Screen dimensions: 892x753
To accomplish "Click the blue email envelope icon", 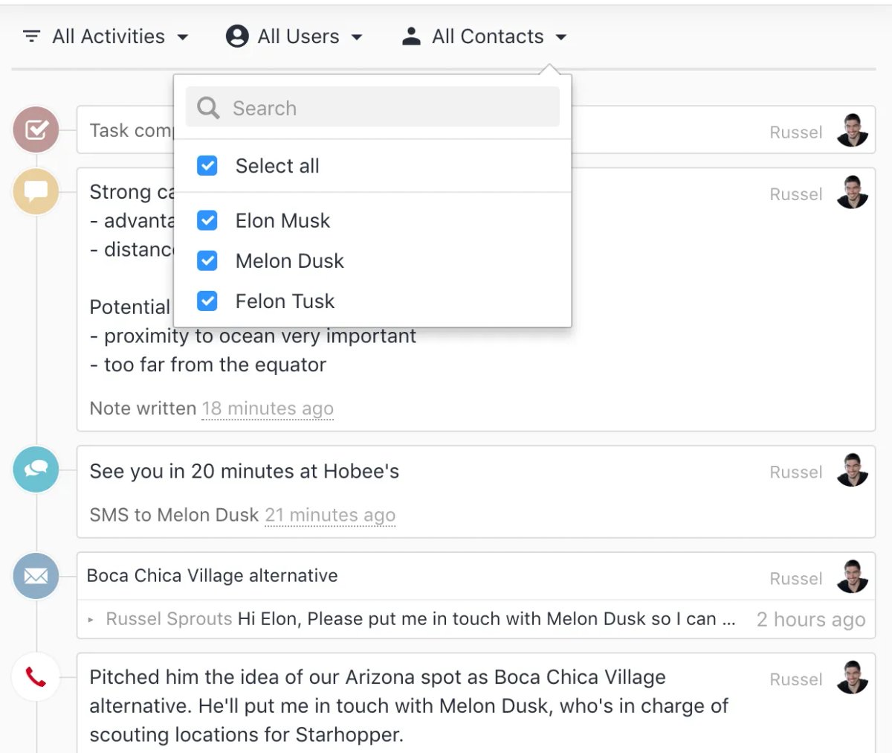I will coord(36,576).
